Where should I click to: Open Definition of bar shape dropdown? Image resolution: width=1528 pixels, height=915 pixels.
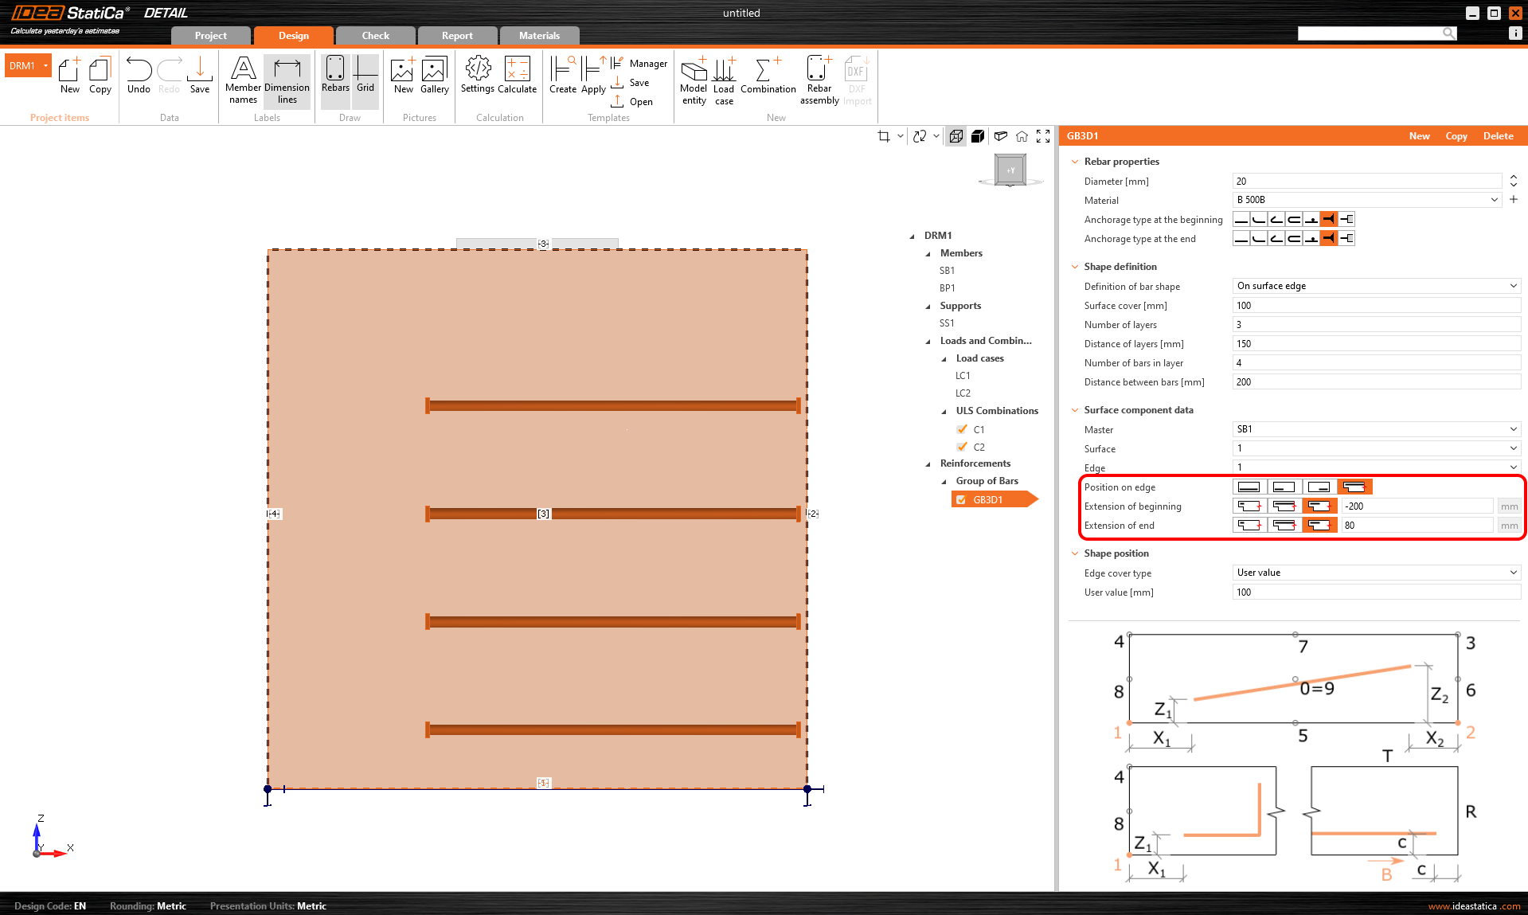point(1376,286)
